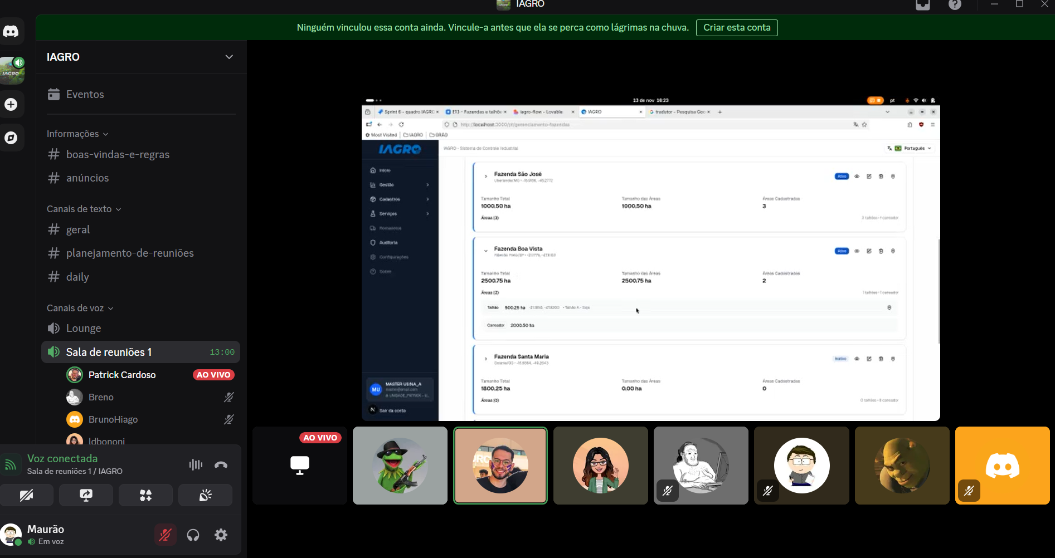Open the IAGRO server dropdown menu
The width and height of the screenshot is (1055, 558).
point(228,57)
